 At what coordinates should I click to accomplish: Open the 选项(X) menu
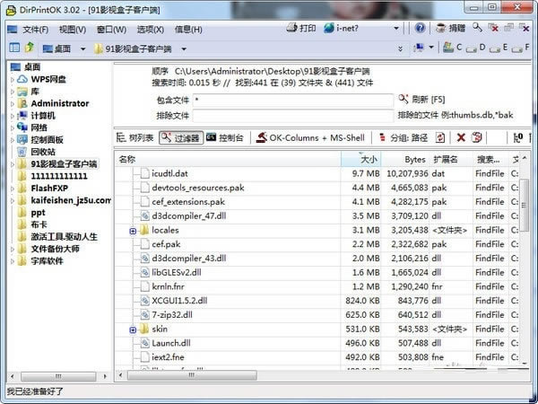[149, 29]
